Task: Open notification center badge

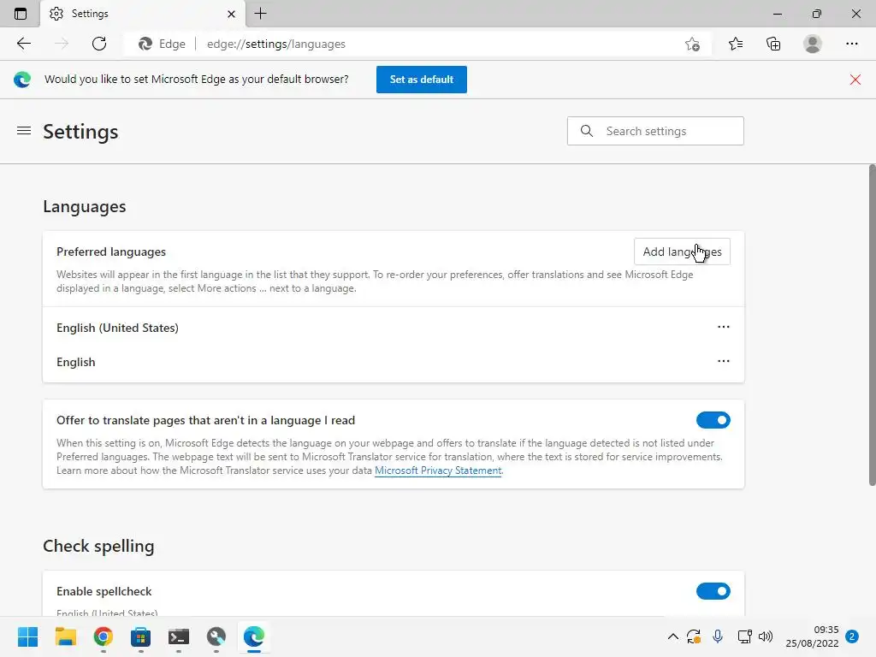Action: [852, 636]
